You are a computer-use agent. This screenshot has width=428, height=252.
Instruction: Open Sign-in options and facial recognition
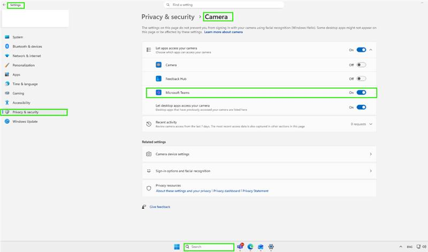tap(259, 171)
